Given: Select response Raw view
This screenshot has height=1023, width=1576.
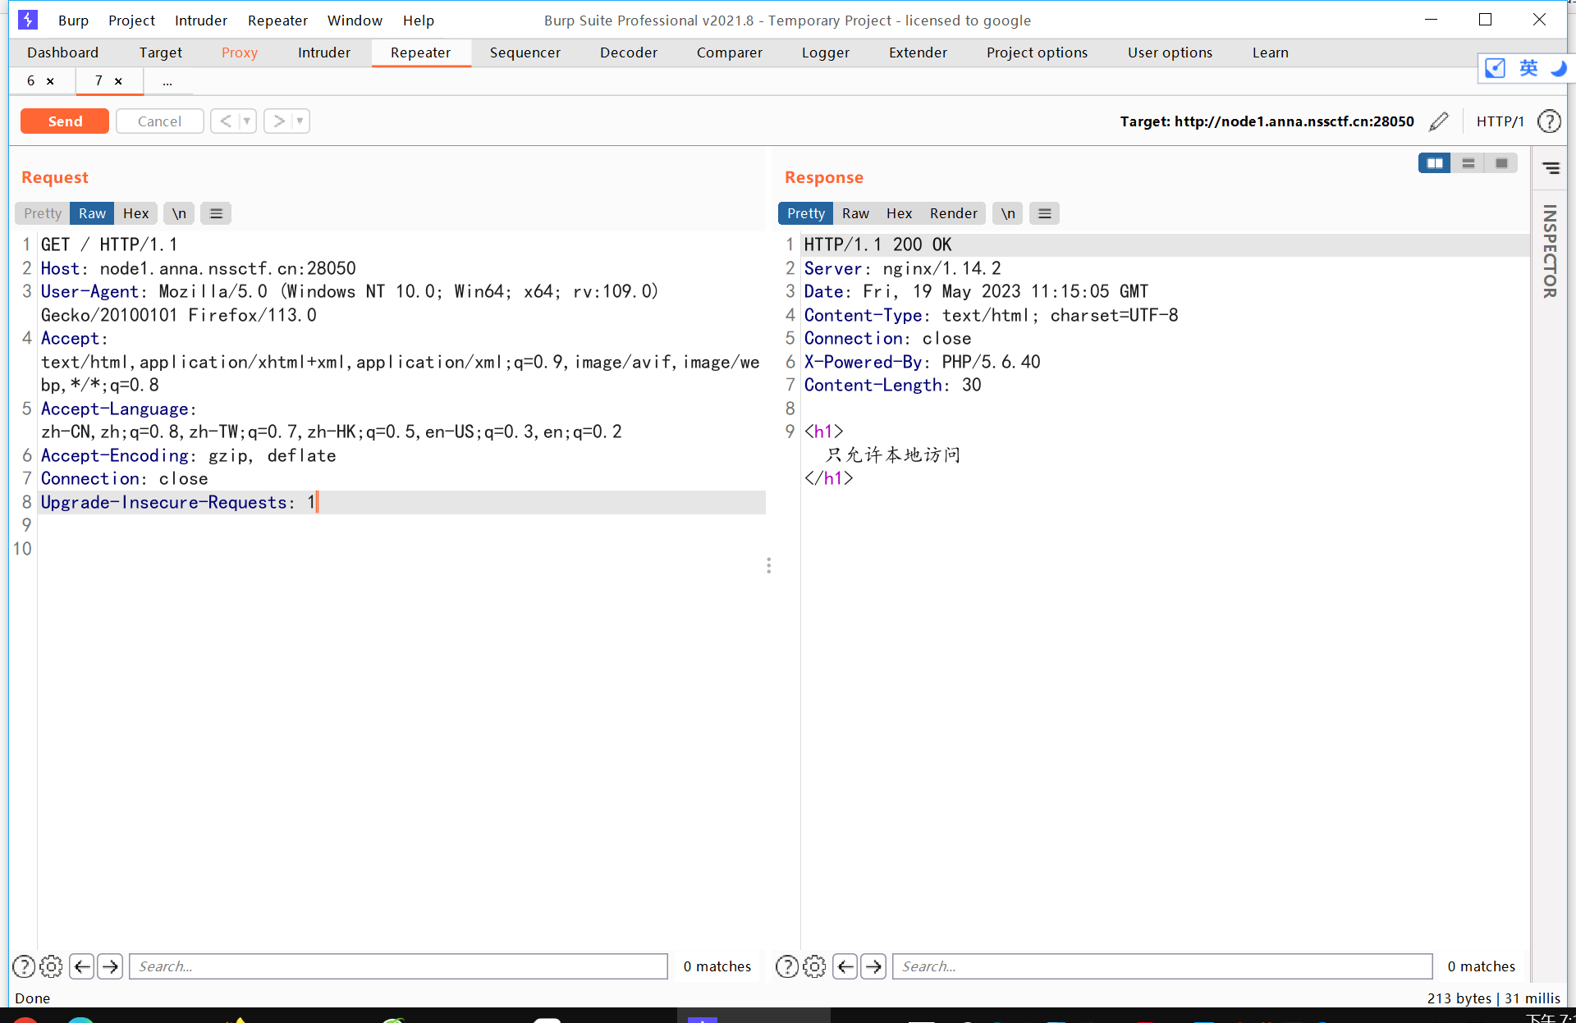Looking at the screenshot, I should 855,213.
